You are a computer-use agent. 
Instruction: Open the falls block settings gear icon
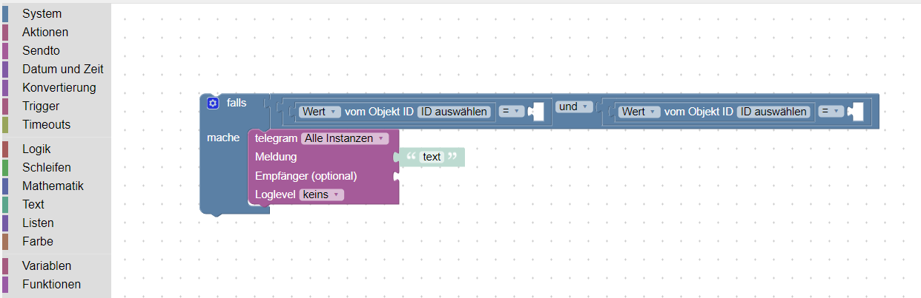coord(213,104)
